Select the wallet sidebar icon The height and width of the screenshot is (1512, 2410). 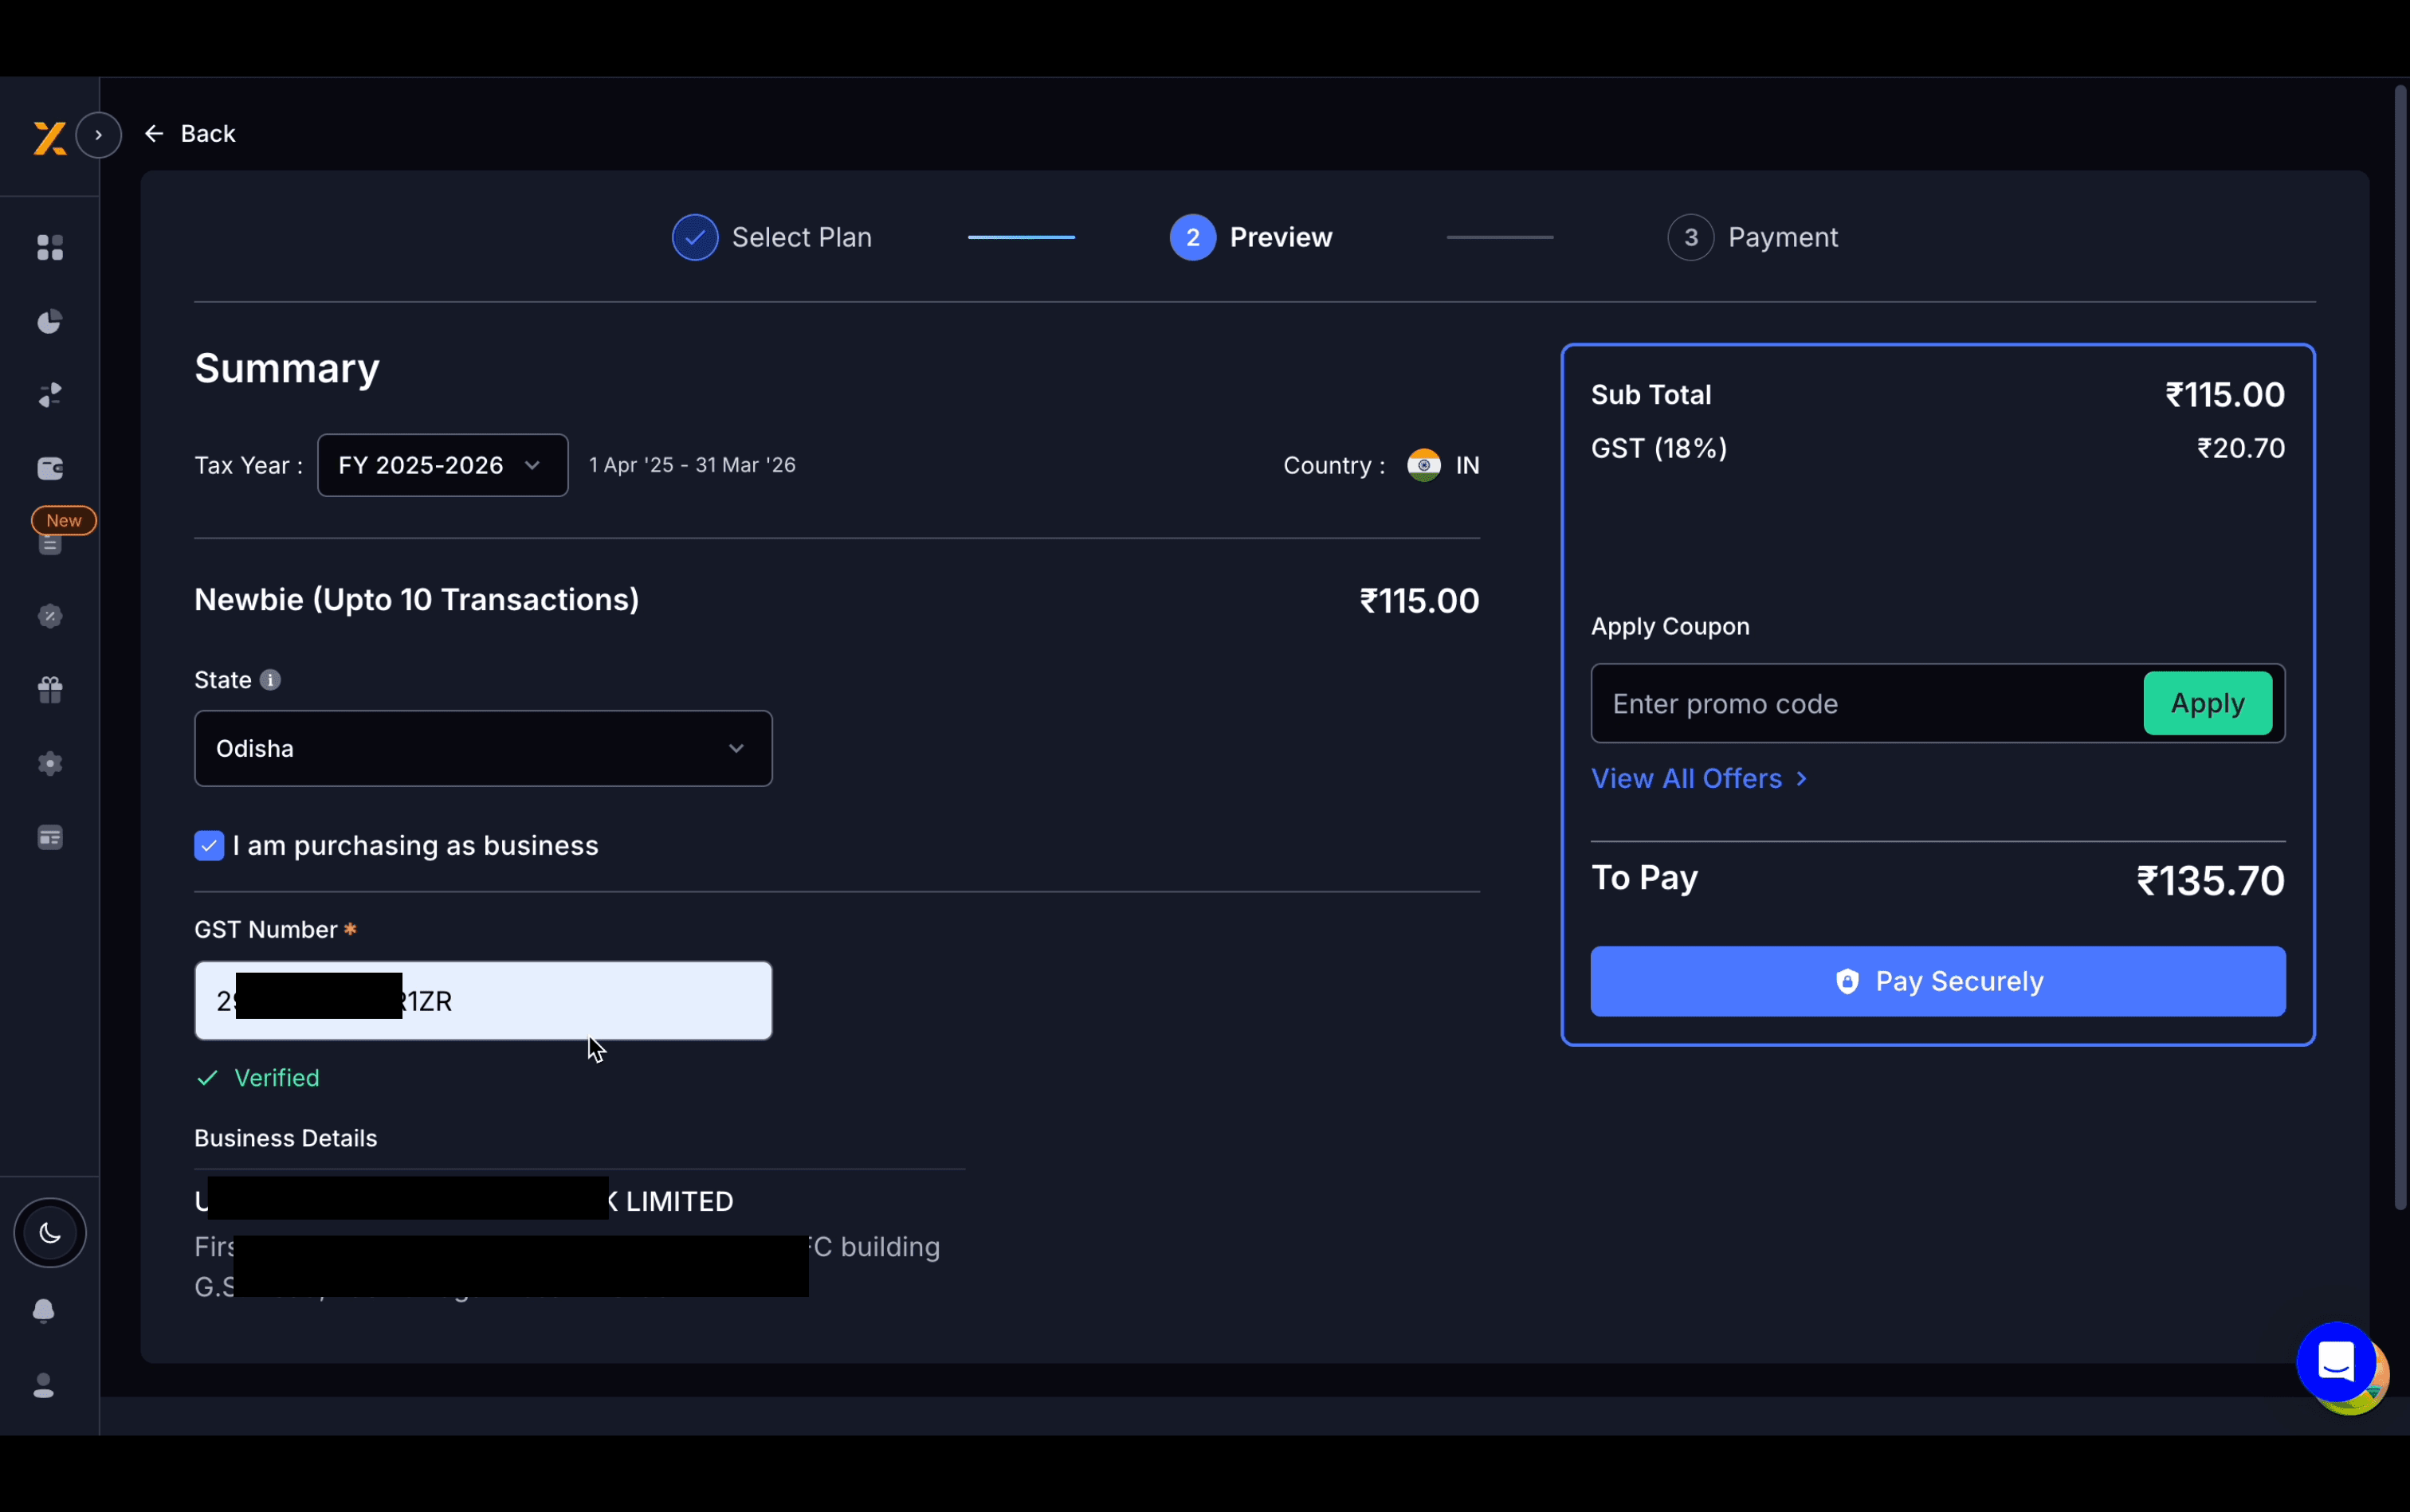click(50, 468)
